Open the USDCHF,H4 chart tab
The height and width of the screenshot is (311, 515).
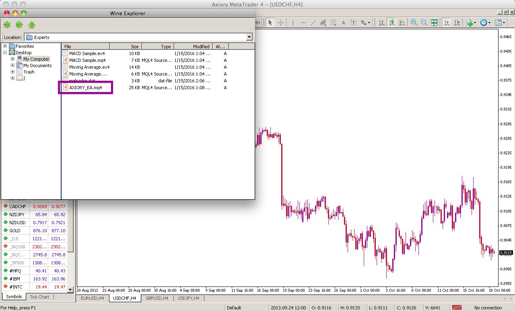124,298
